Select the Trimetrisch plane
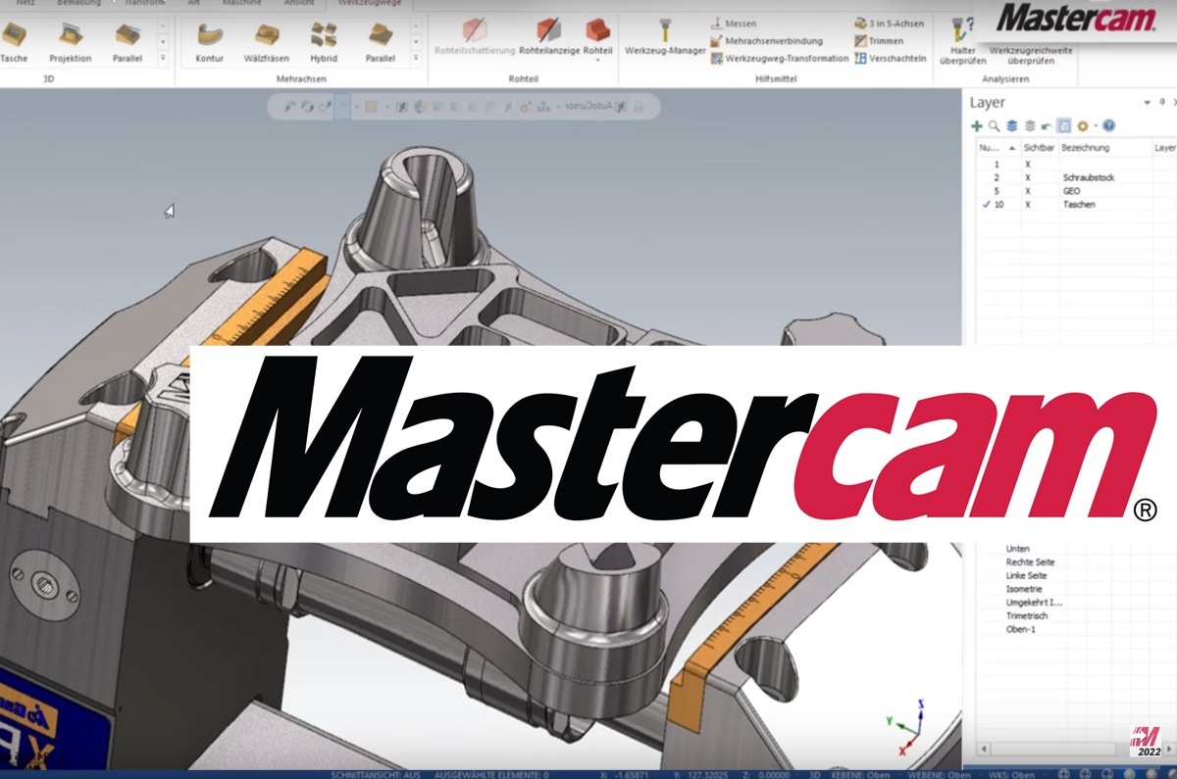This screenshot has height=779, width=1177. coord(1027,616)
